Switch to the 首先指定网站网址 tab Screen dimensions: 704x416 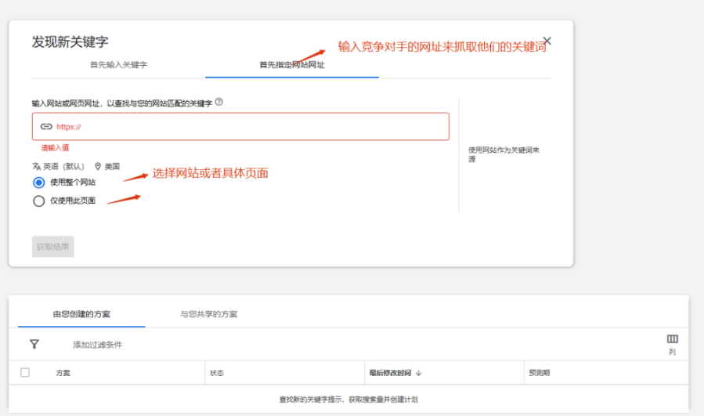point(291,65)
